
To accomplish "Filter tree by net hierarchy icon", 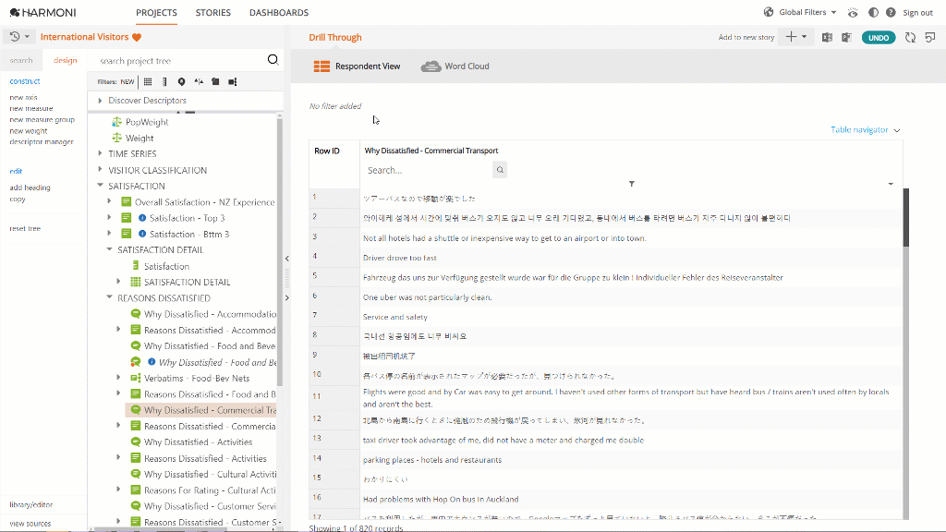I will click(x=232, y=81).
